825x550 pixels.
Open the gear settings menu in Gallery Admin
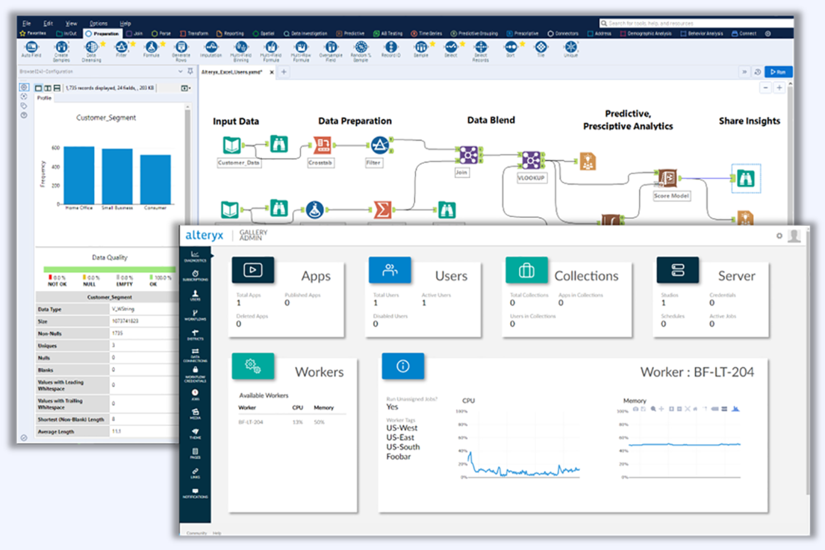[779, 236]
